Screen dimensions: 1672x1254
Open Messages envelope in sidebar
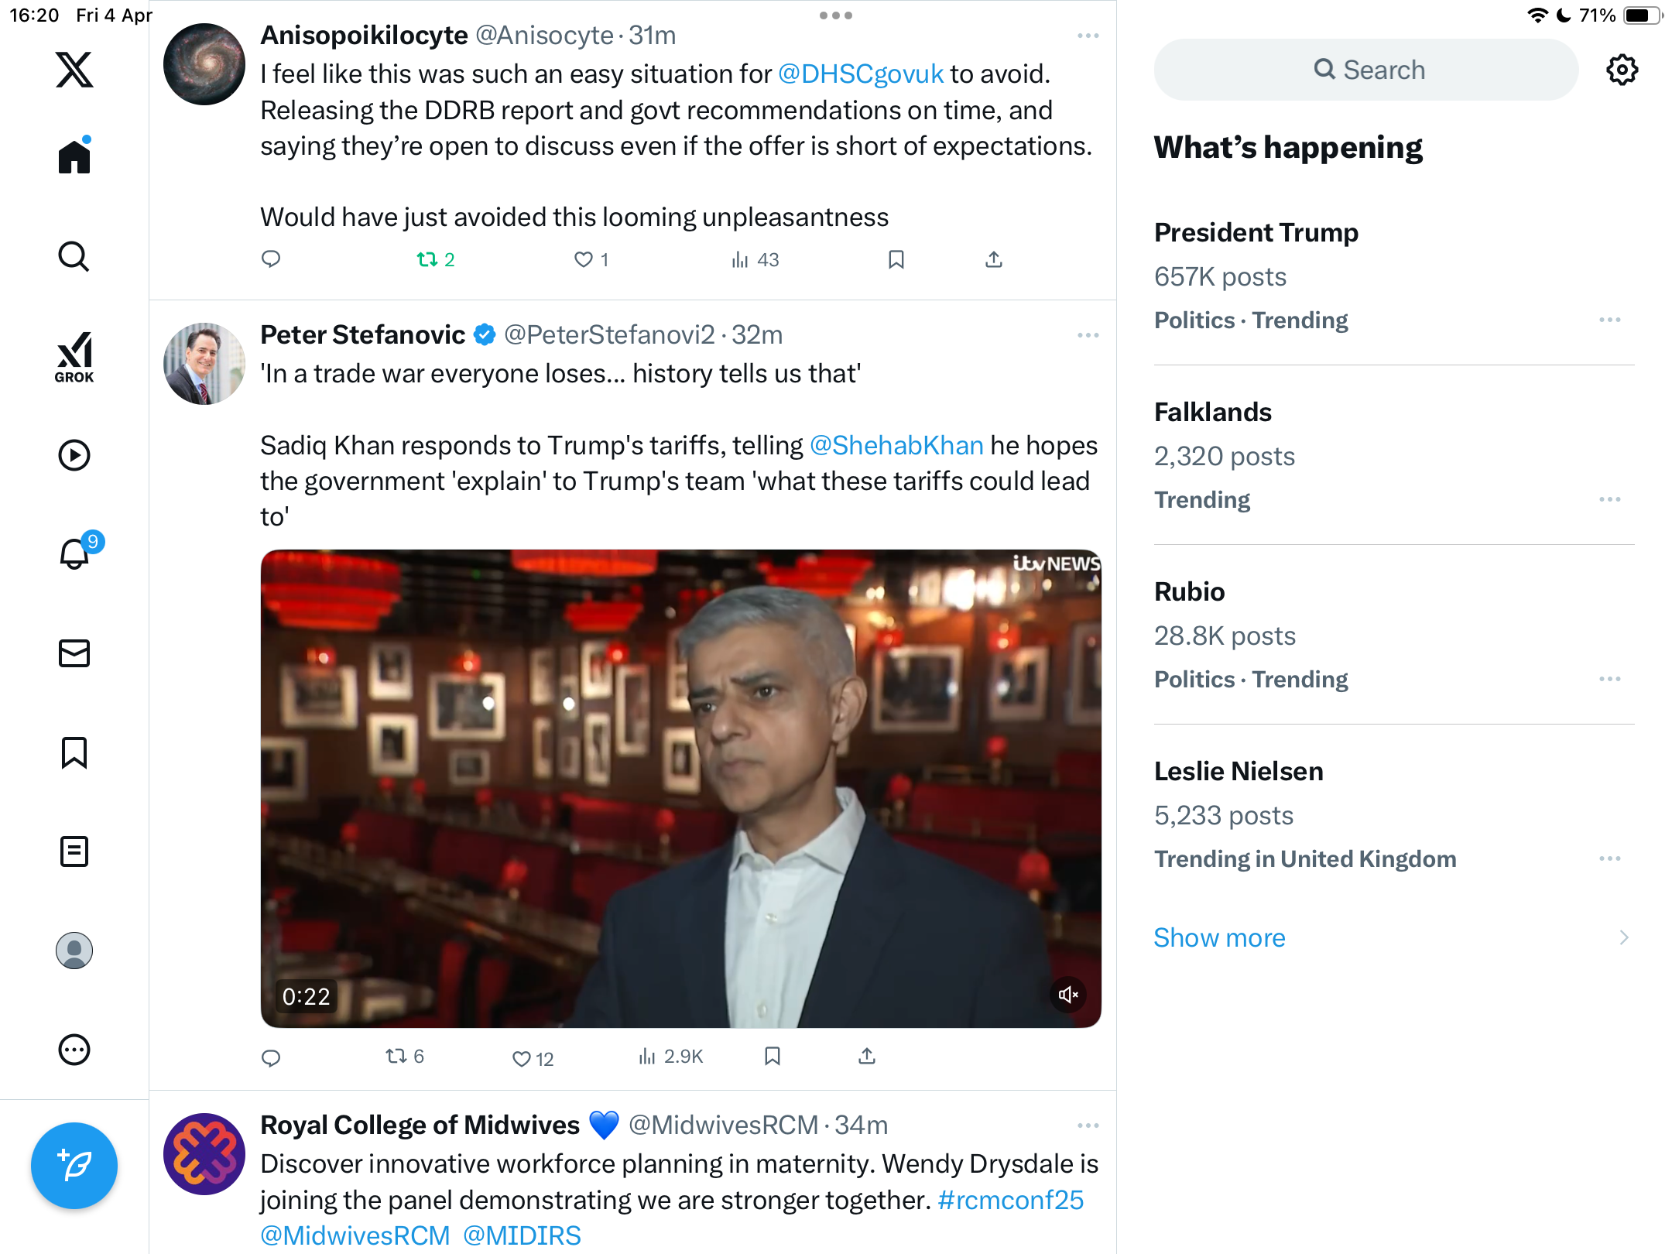point(74,653)
